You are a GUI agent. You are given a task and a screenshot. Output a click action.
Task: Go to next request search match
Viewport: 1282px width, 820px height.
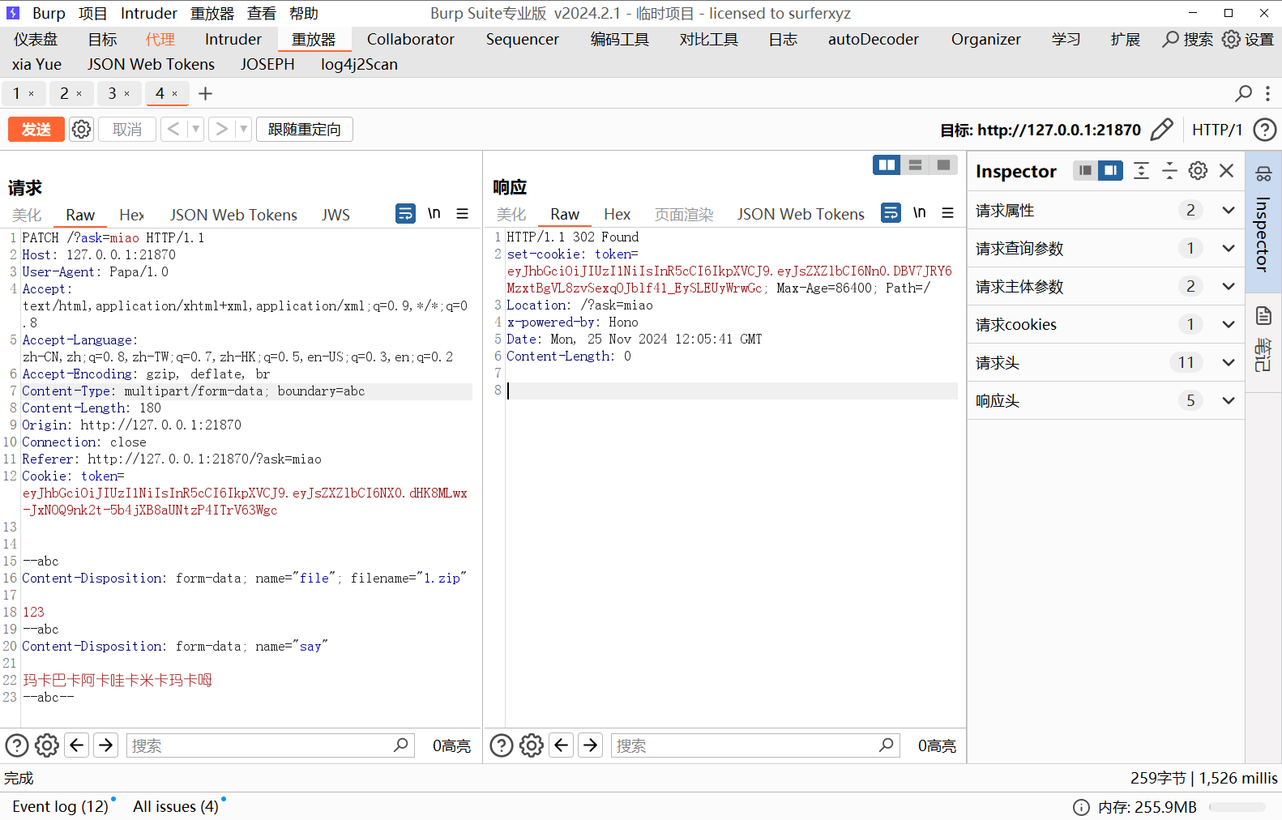(106, 745)
